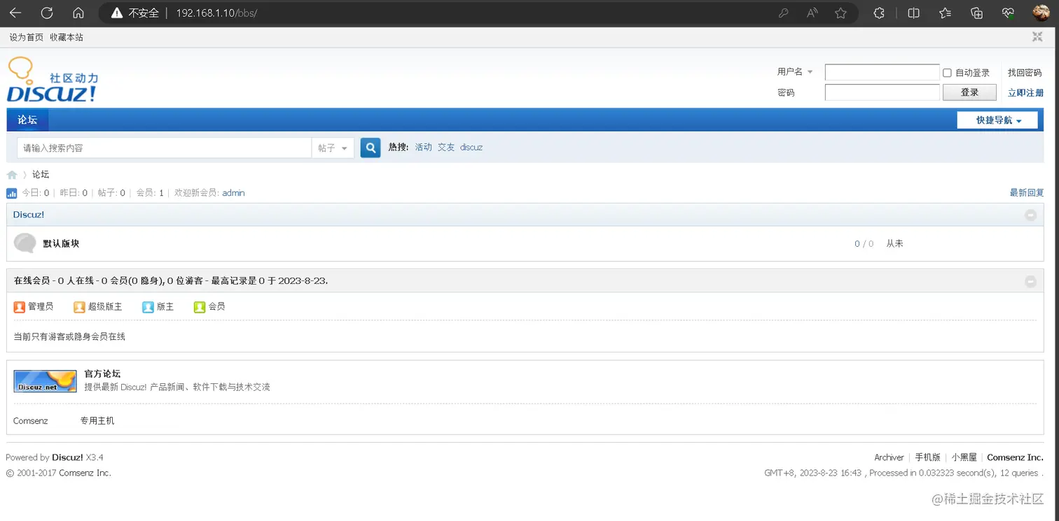Click hot search term discuz
The width and height of the screenshot is (1059, 521).
(x=471, y=148)
